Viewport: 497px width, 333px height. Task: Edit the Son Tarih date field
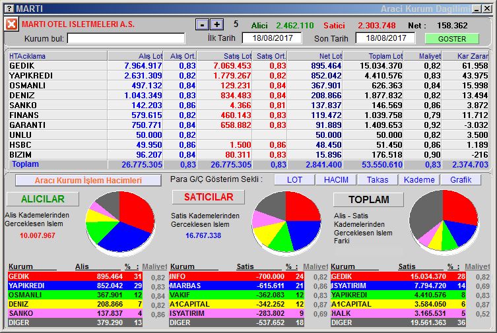click(385, 38)
